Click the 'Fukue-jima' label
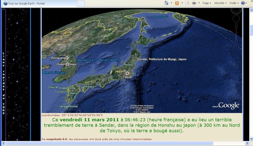 point(62,92)
